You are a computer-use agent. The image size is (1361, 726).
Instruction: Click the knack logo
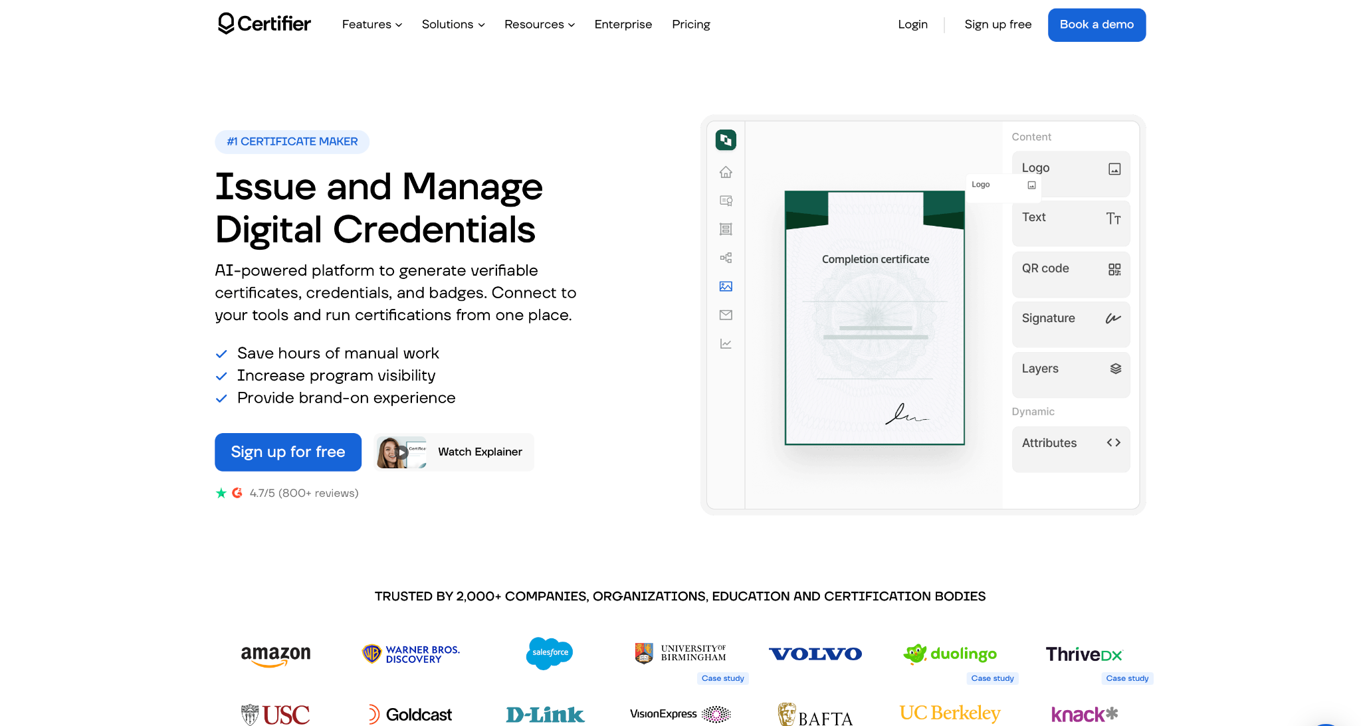click(1085, 715)
